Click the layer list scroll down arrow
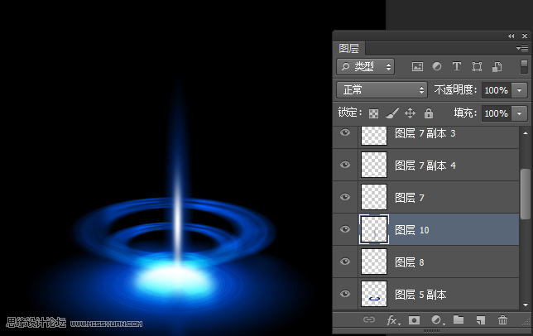 (x=526, y=305)
